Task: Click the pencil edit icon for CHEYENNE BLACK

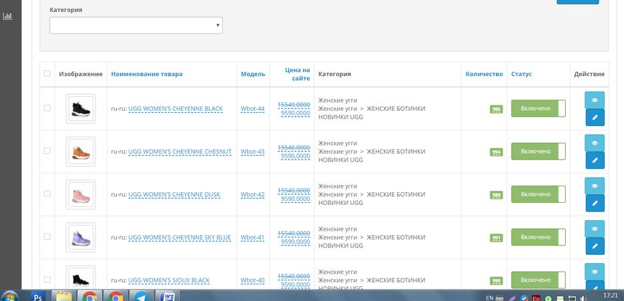Action: 595,117
